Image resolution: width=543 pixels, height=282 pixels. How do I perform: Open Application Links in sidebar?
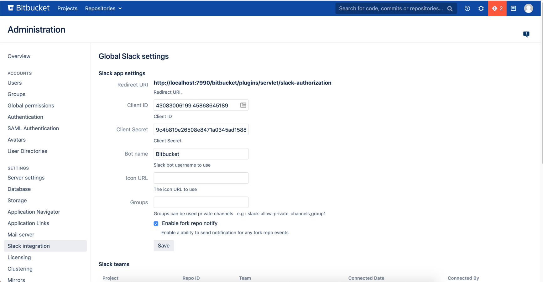(x=28, y=223)
